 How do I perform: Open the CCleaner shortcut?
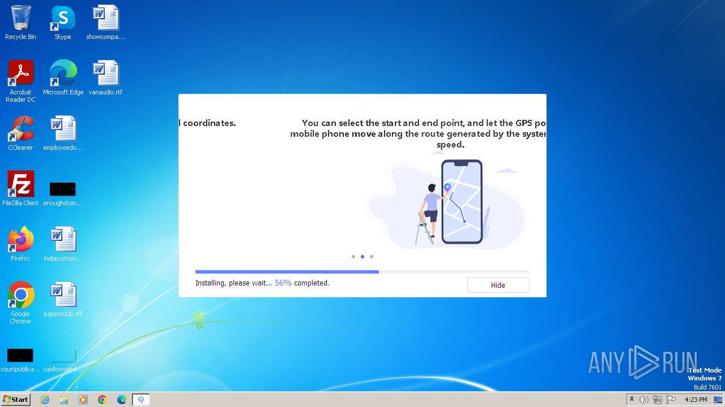pyautogui.click(x=20, y=133)
